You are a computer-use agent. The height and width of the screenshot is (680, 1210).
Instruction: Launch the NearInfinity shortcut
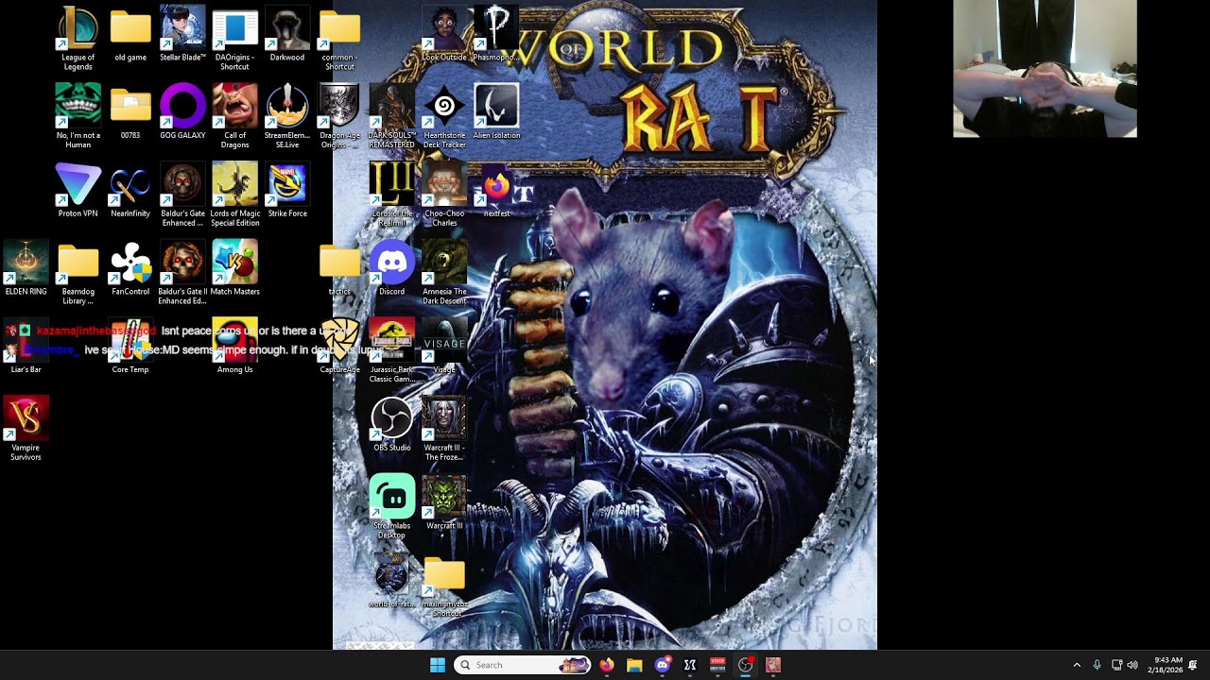point(130,190)
